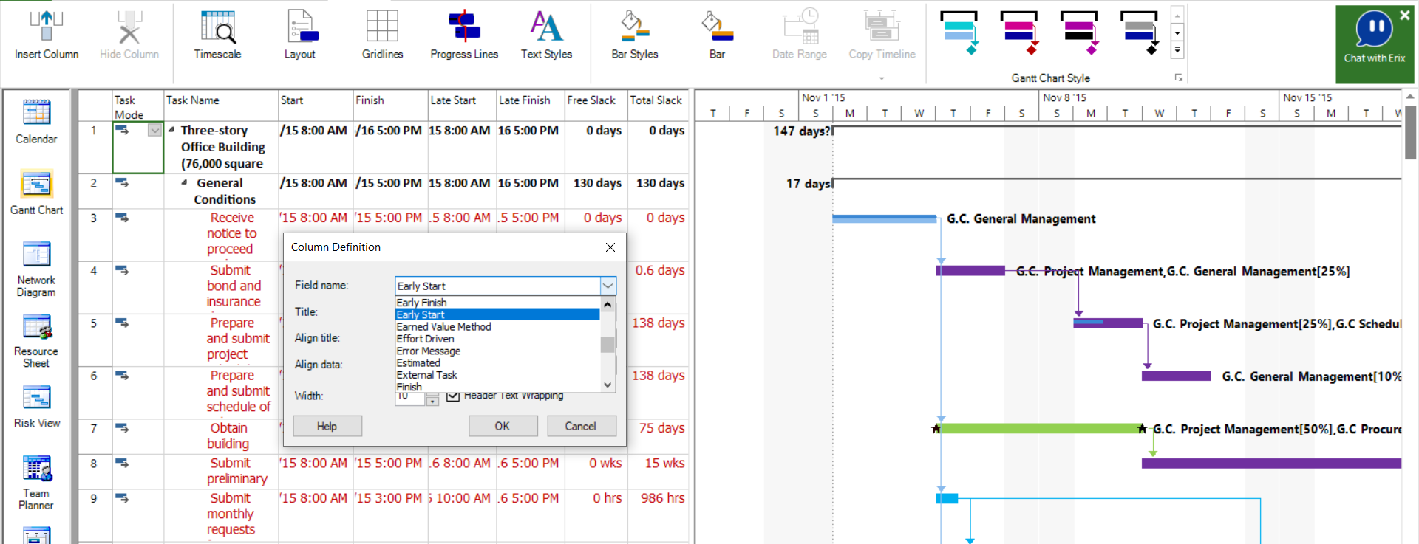
Task: Click the Field name input box
Action: coord(497,286)
